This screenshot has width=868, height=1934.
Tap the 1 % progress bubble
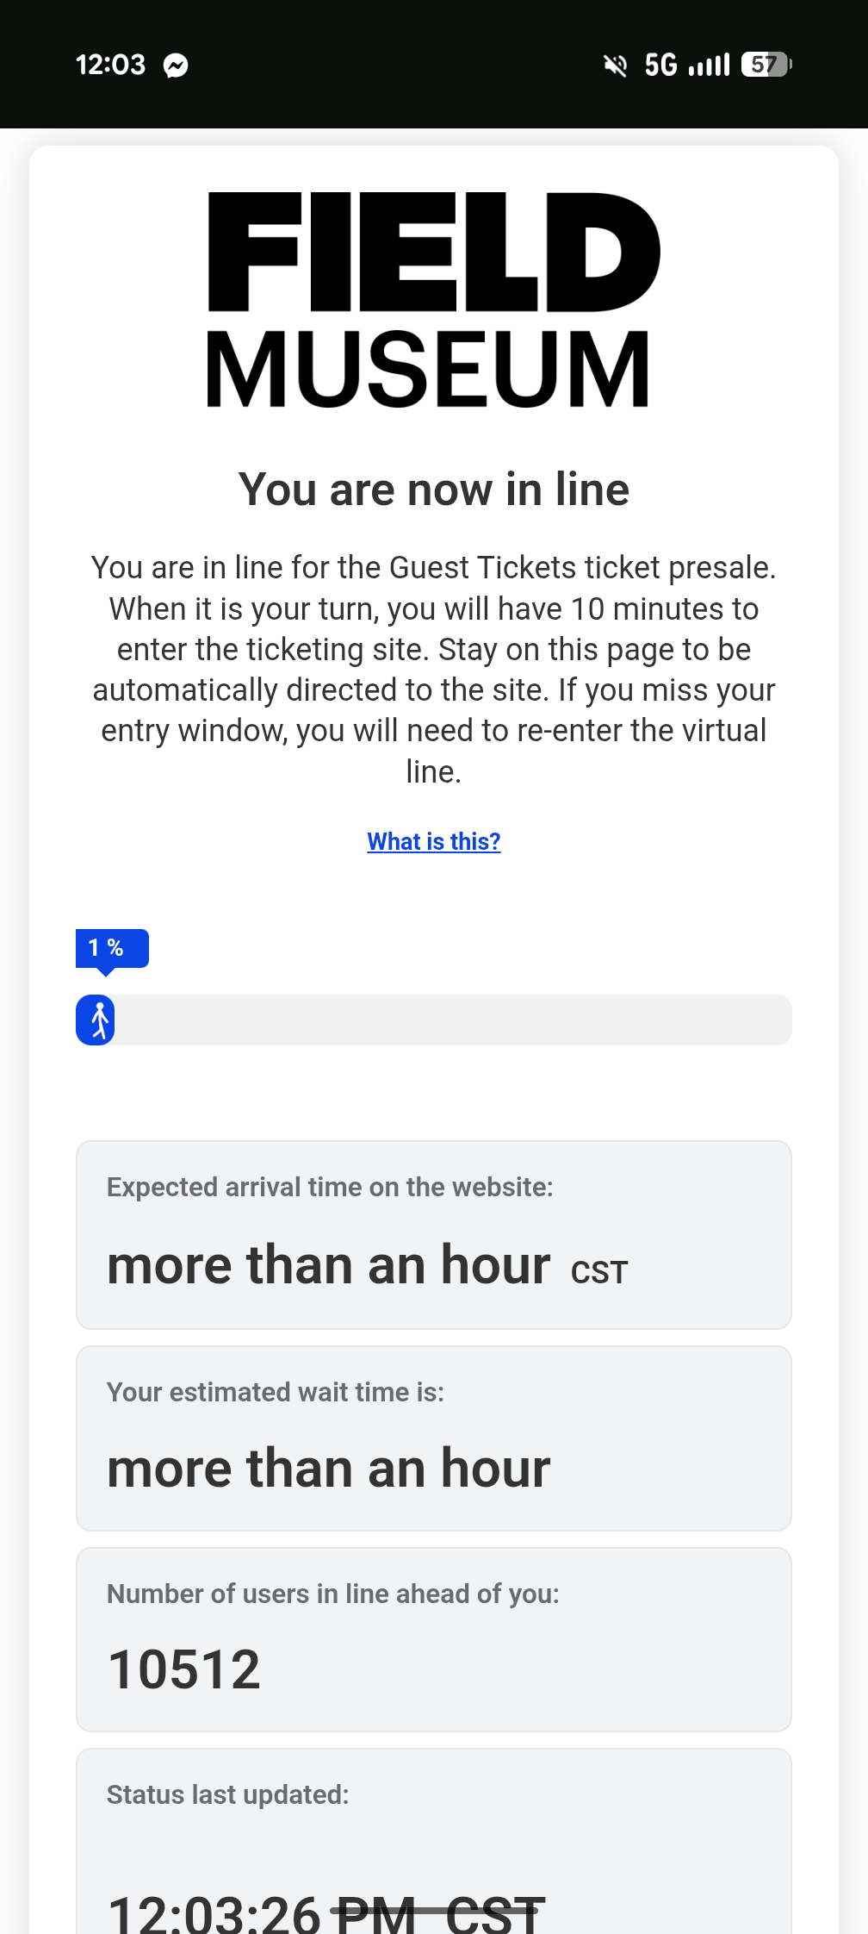(x=112, y=948)
